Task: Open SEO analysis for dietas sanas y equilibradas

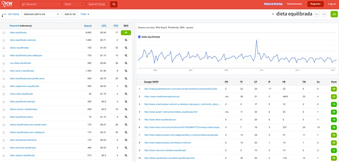Action: click(126, 109)
